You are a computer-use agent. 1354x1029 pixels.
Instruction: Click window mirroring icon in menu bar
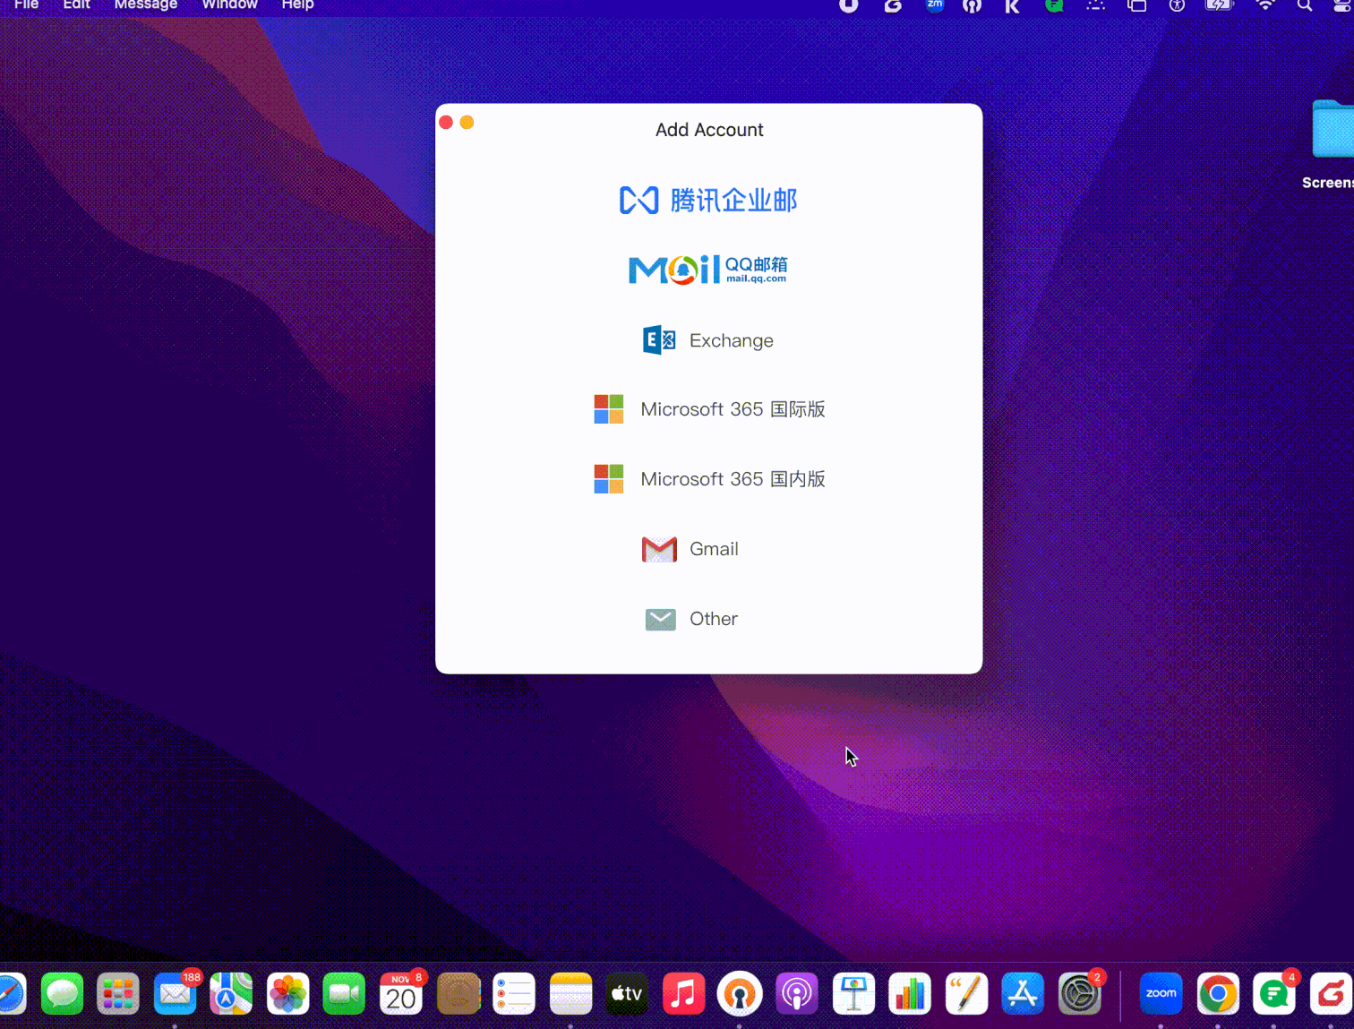(x=1136, y=4)
